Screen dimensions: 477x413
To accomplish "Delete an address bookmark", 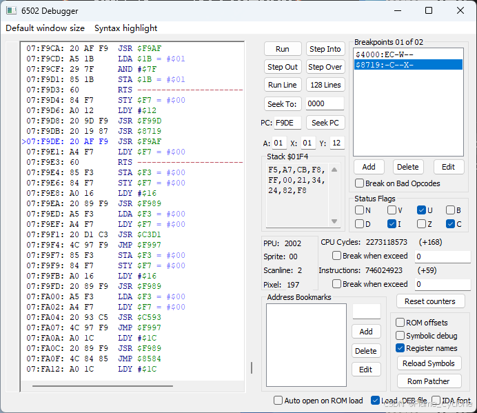I will [x=366, y=351].
